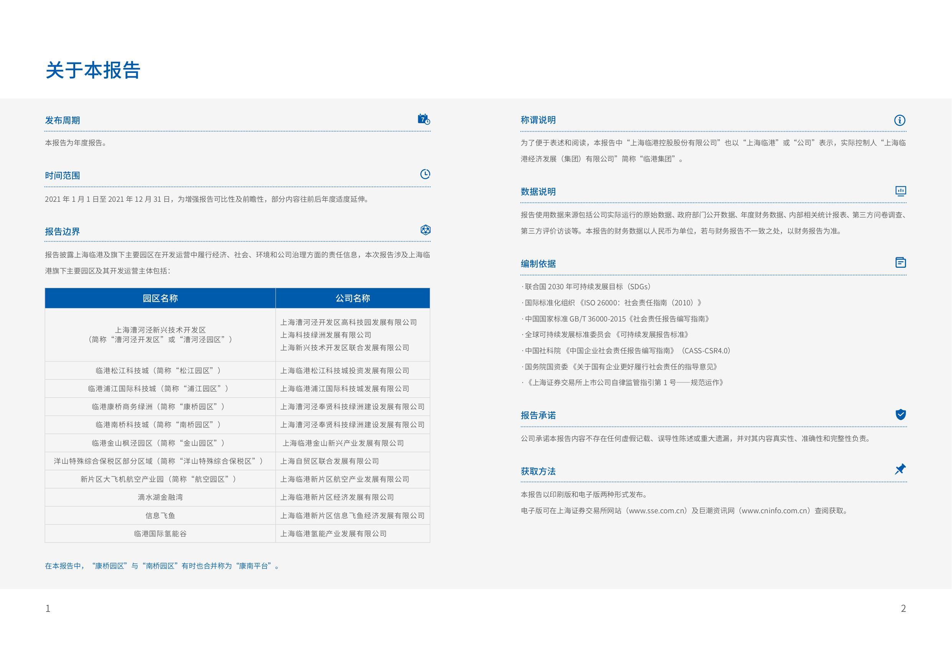
Task: Click the 本报告以印刷版和电子版 sentence
Action: coord(584,495)
